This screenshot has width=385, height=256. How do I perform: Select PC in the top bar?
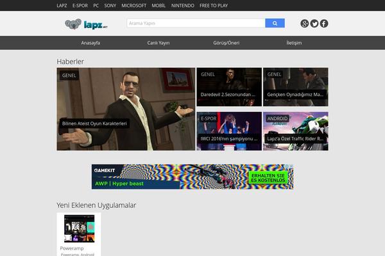pos(96,5)
